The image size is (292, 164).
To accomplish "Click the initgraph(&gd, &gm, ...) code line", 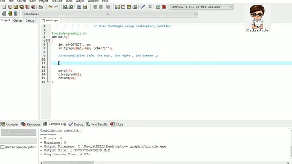I will pos(85,48).
